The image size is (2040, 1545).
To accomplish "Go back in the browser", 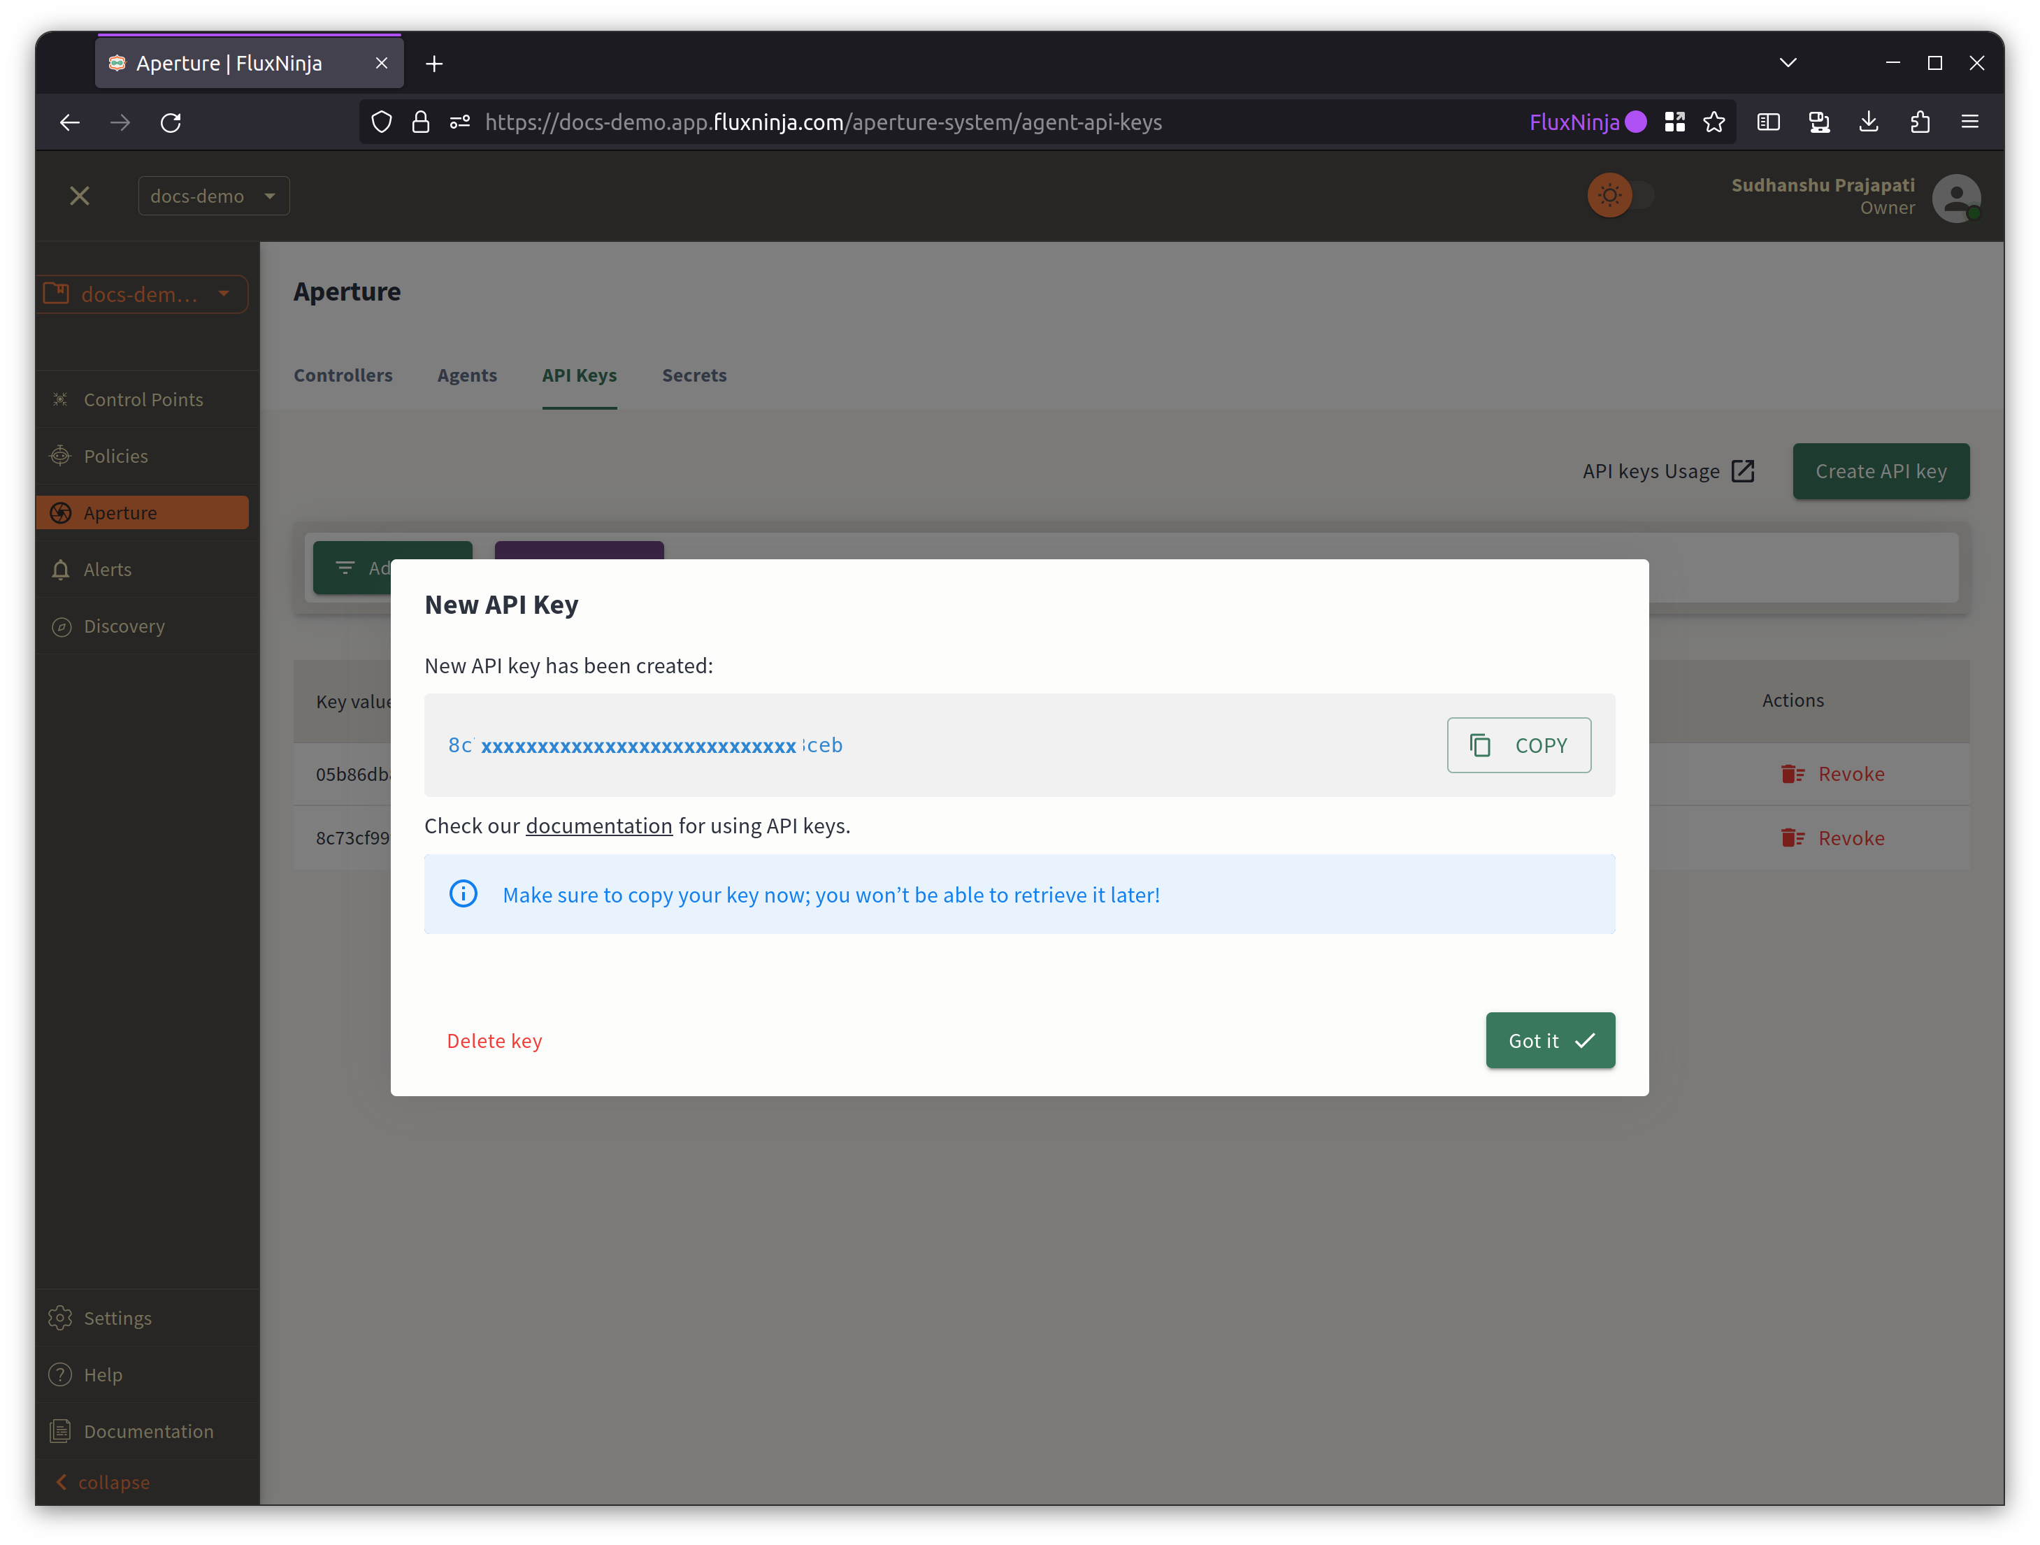I will (70, 122).
